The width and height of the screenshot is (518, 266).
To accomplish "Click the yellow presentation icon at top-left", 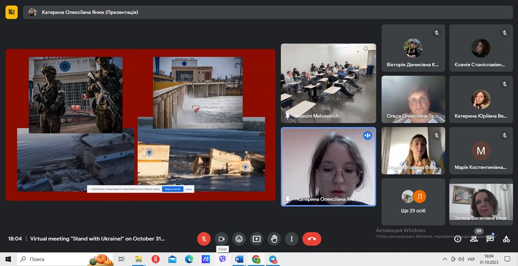I will 12,12.
